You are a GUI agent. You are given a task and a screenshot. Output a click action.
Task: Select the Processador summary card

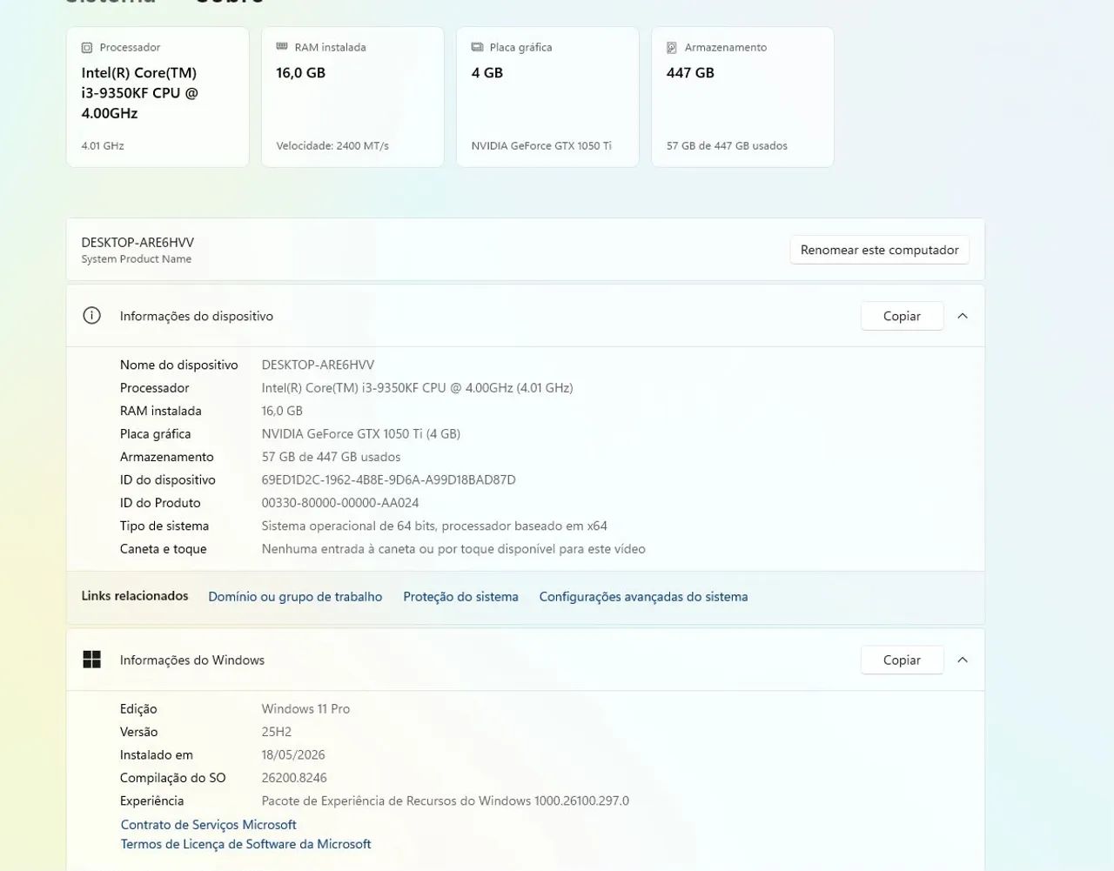(x=158, y=97)
